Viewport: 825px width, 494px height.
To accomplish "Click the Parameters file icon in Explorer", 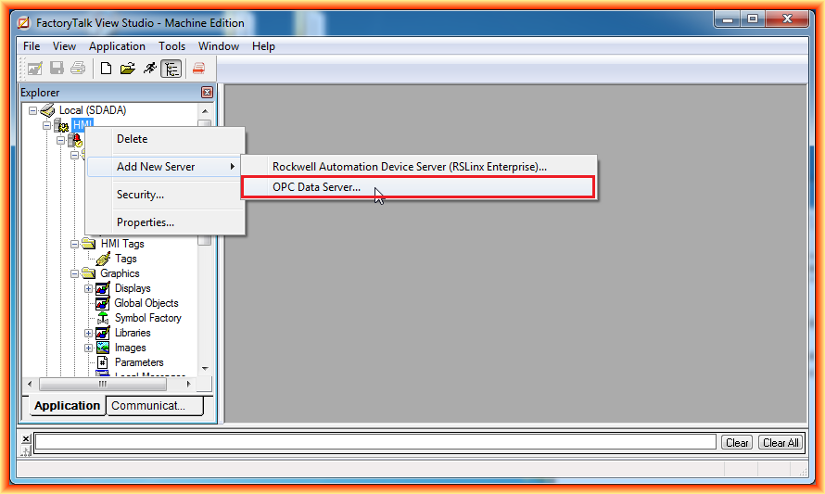I will pos(103,362).
